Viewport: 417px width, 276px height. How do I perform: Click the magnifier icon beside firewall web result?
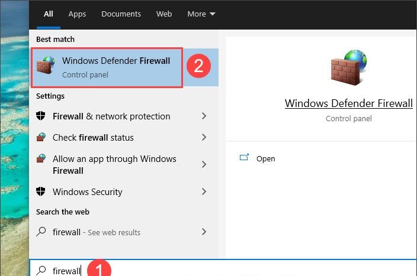(x=41, y=232)
